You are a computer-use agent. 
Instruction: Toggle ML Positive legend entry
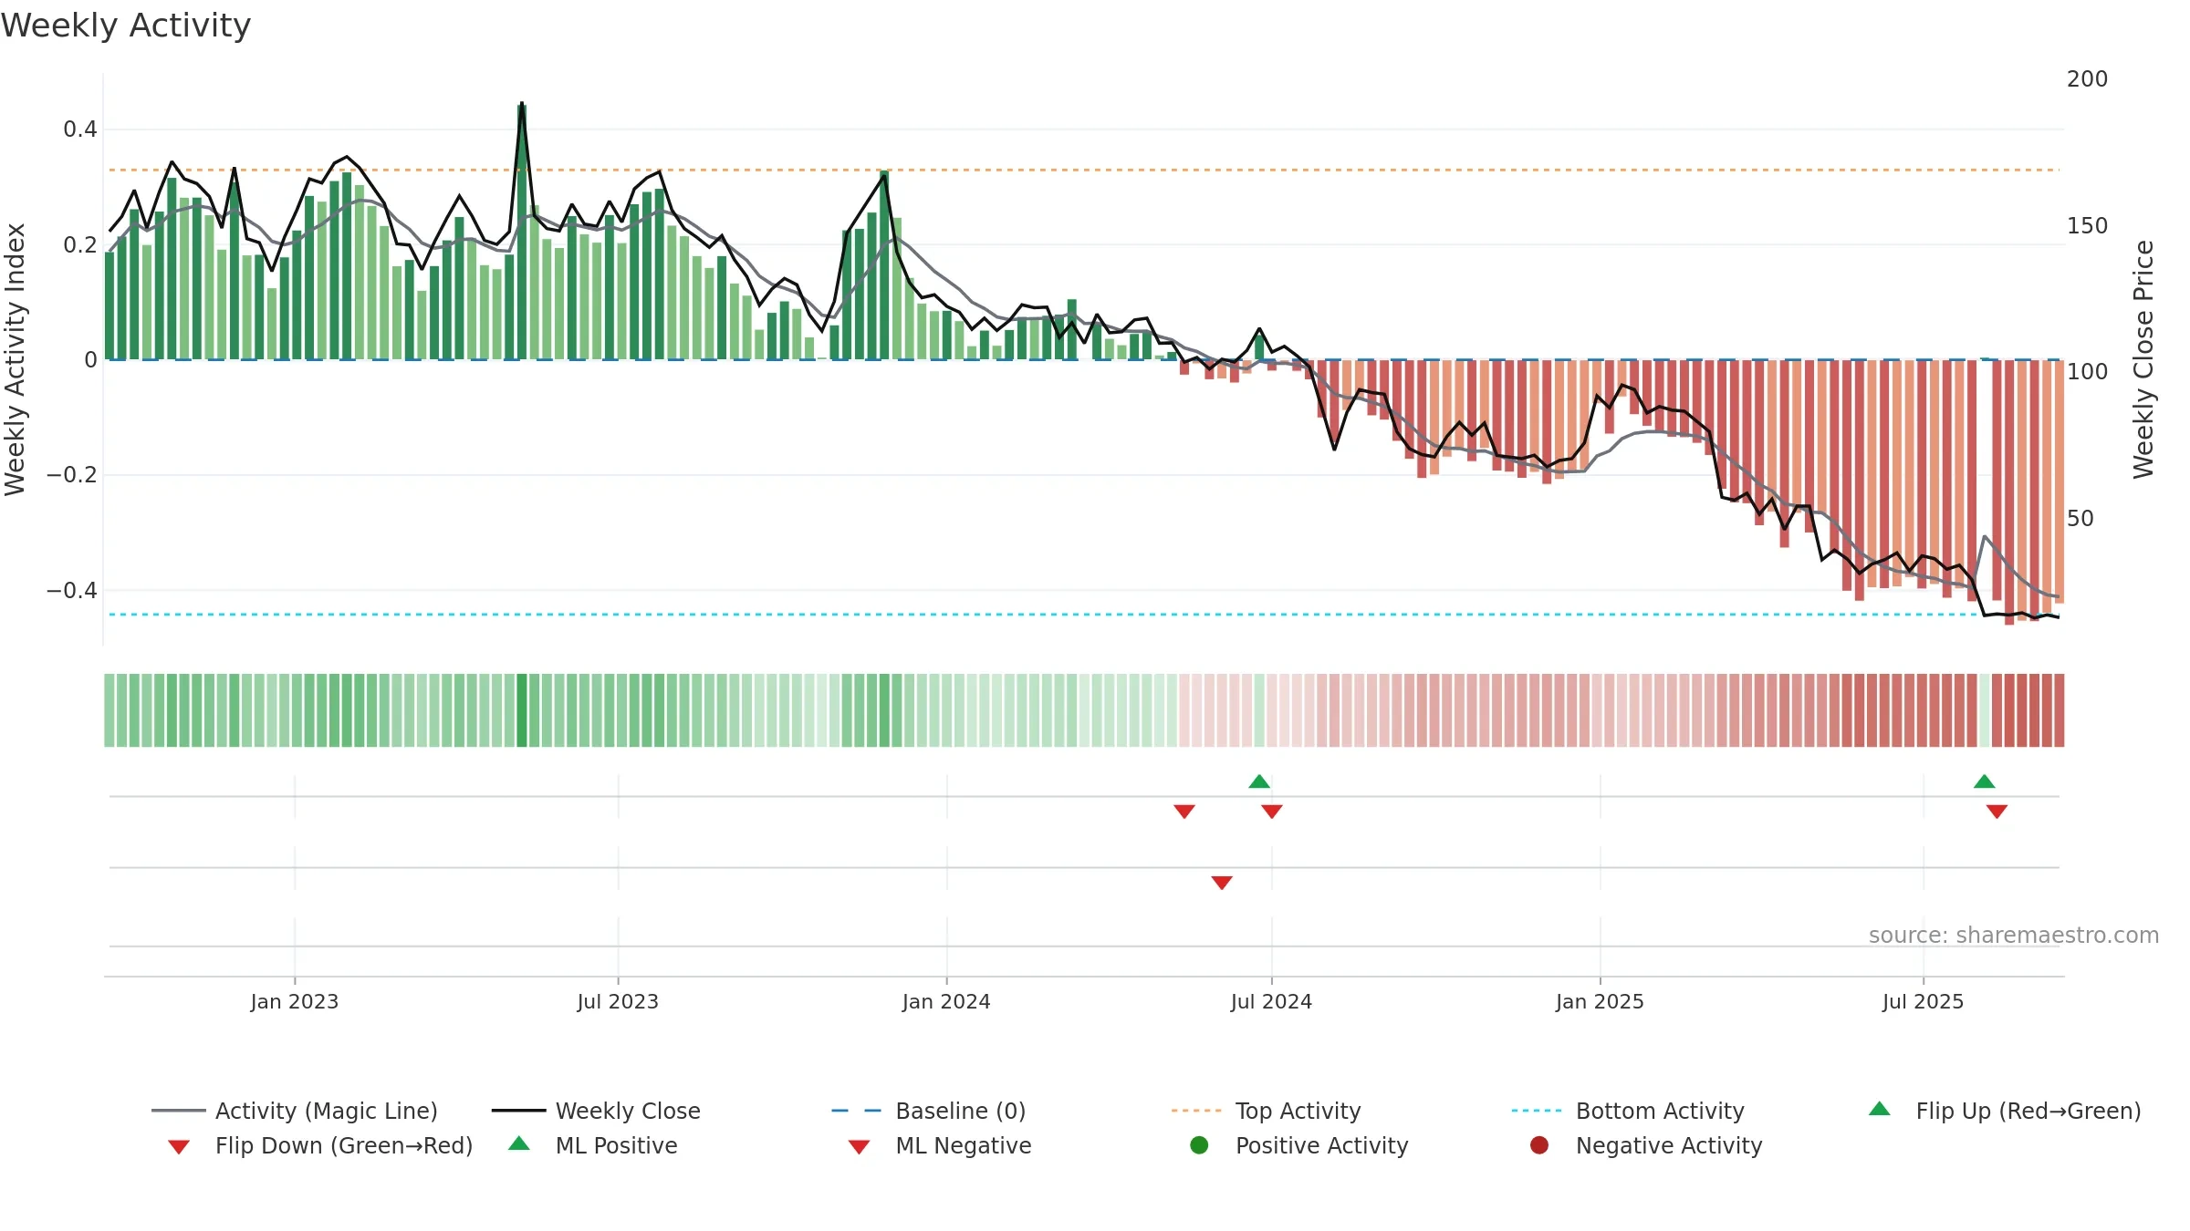tap(593, 1145)
